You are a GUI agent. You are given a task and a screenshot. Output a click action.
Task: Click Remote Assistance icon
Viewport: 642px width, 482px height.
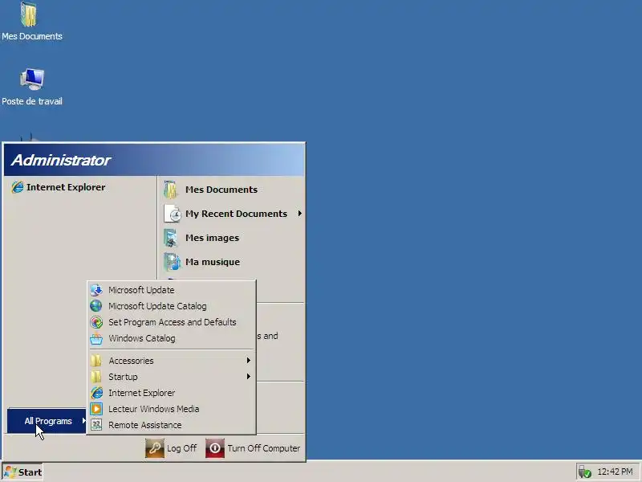[x=96, y=425]
